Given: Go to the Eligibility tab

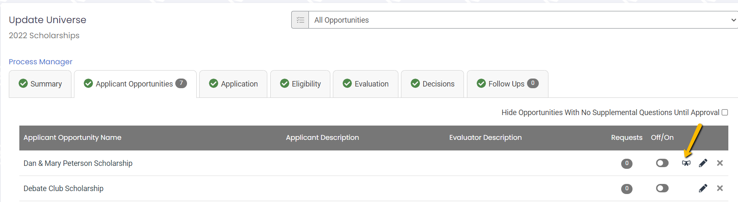Looking at the screenshot, I should tap(300, 84).
